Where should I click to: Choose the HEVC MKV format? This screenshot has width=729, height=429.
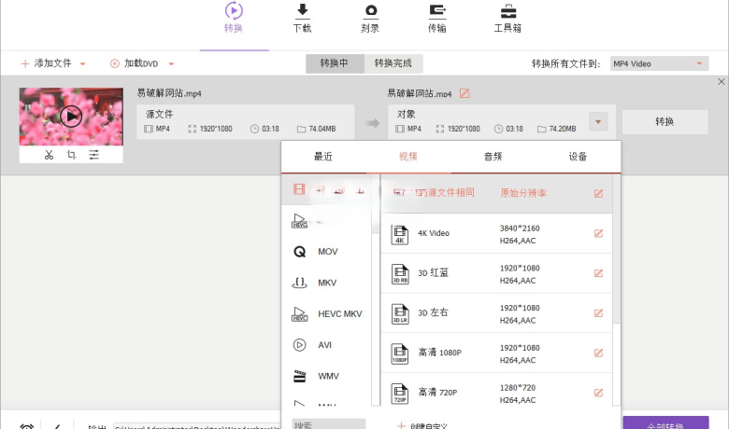326,314
